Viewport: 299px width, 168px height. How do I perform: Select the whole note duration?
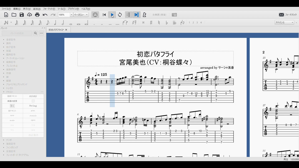[71, 24]
